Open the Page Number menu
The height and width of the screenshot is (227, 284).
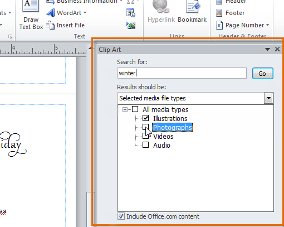[x=242, y=25]
